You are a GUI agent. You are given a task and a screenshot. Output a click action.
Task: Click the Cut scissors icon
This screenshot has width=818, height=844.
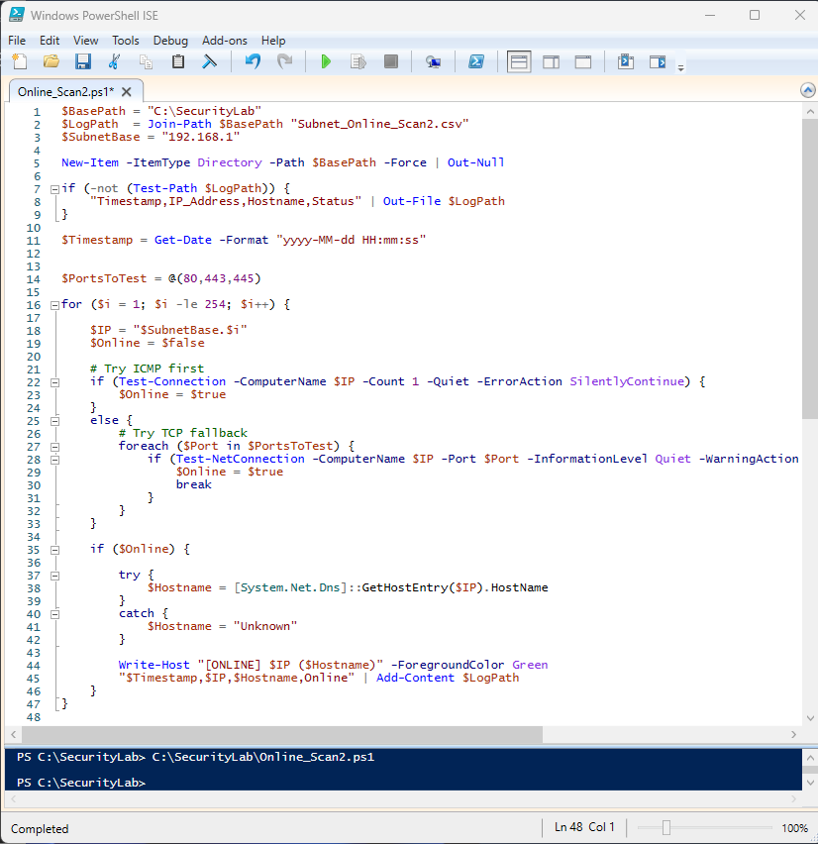point(115,62)
